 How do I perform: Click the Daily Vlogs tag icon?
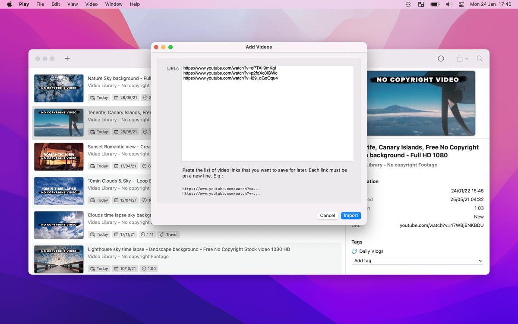point(354,251)
